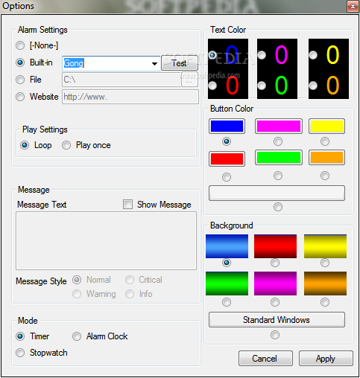
Task: Select the Website alarm radio button
Action: 20,97
